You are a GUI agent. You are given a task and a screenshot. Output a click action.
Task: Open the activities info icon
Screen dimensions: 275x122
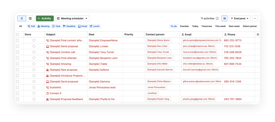tap(217, 19)
